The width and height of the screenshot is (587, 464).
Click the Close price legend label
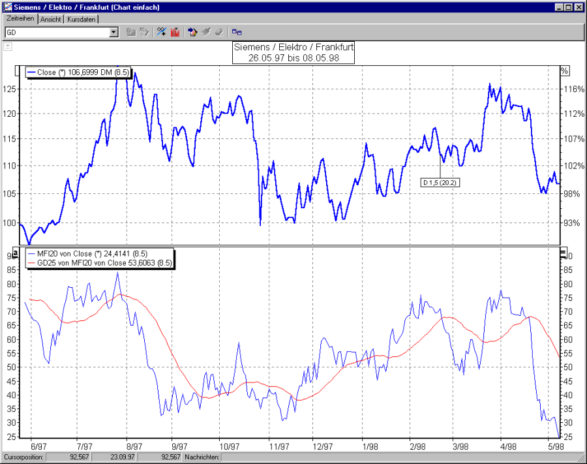coord(78,72)
